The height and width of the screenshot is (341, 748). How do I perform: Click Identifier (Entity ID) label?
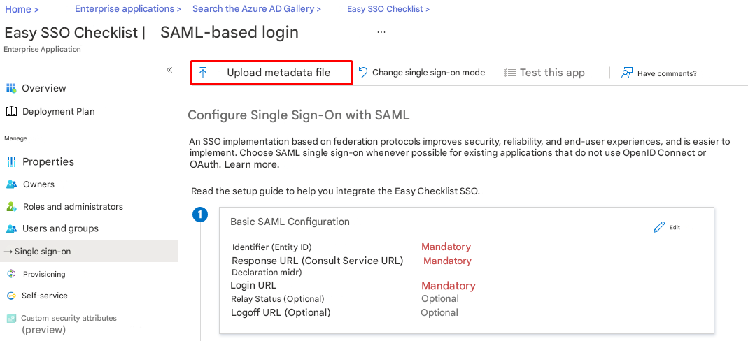pos(272,247)
